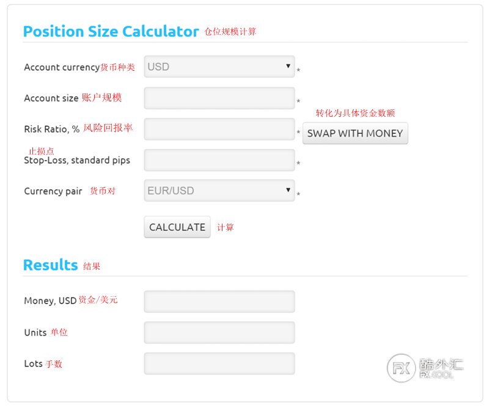Select the Units result box

[x=219, y=332]
